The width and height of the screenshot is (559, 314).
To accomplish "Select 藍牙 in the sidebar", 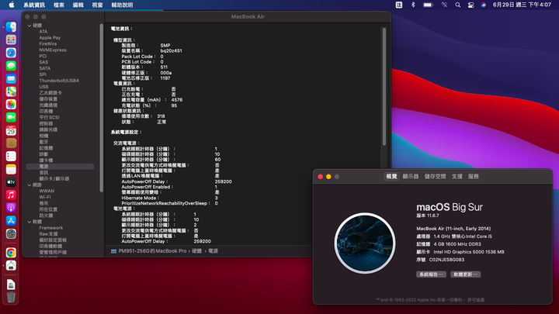I will click(x=43, y=142).
